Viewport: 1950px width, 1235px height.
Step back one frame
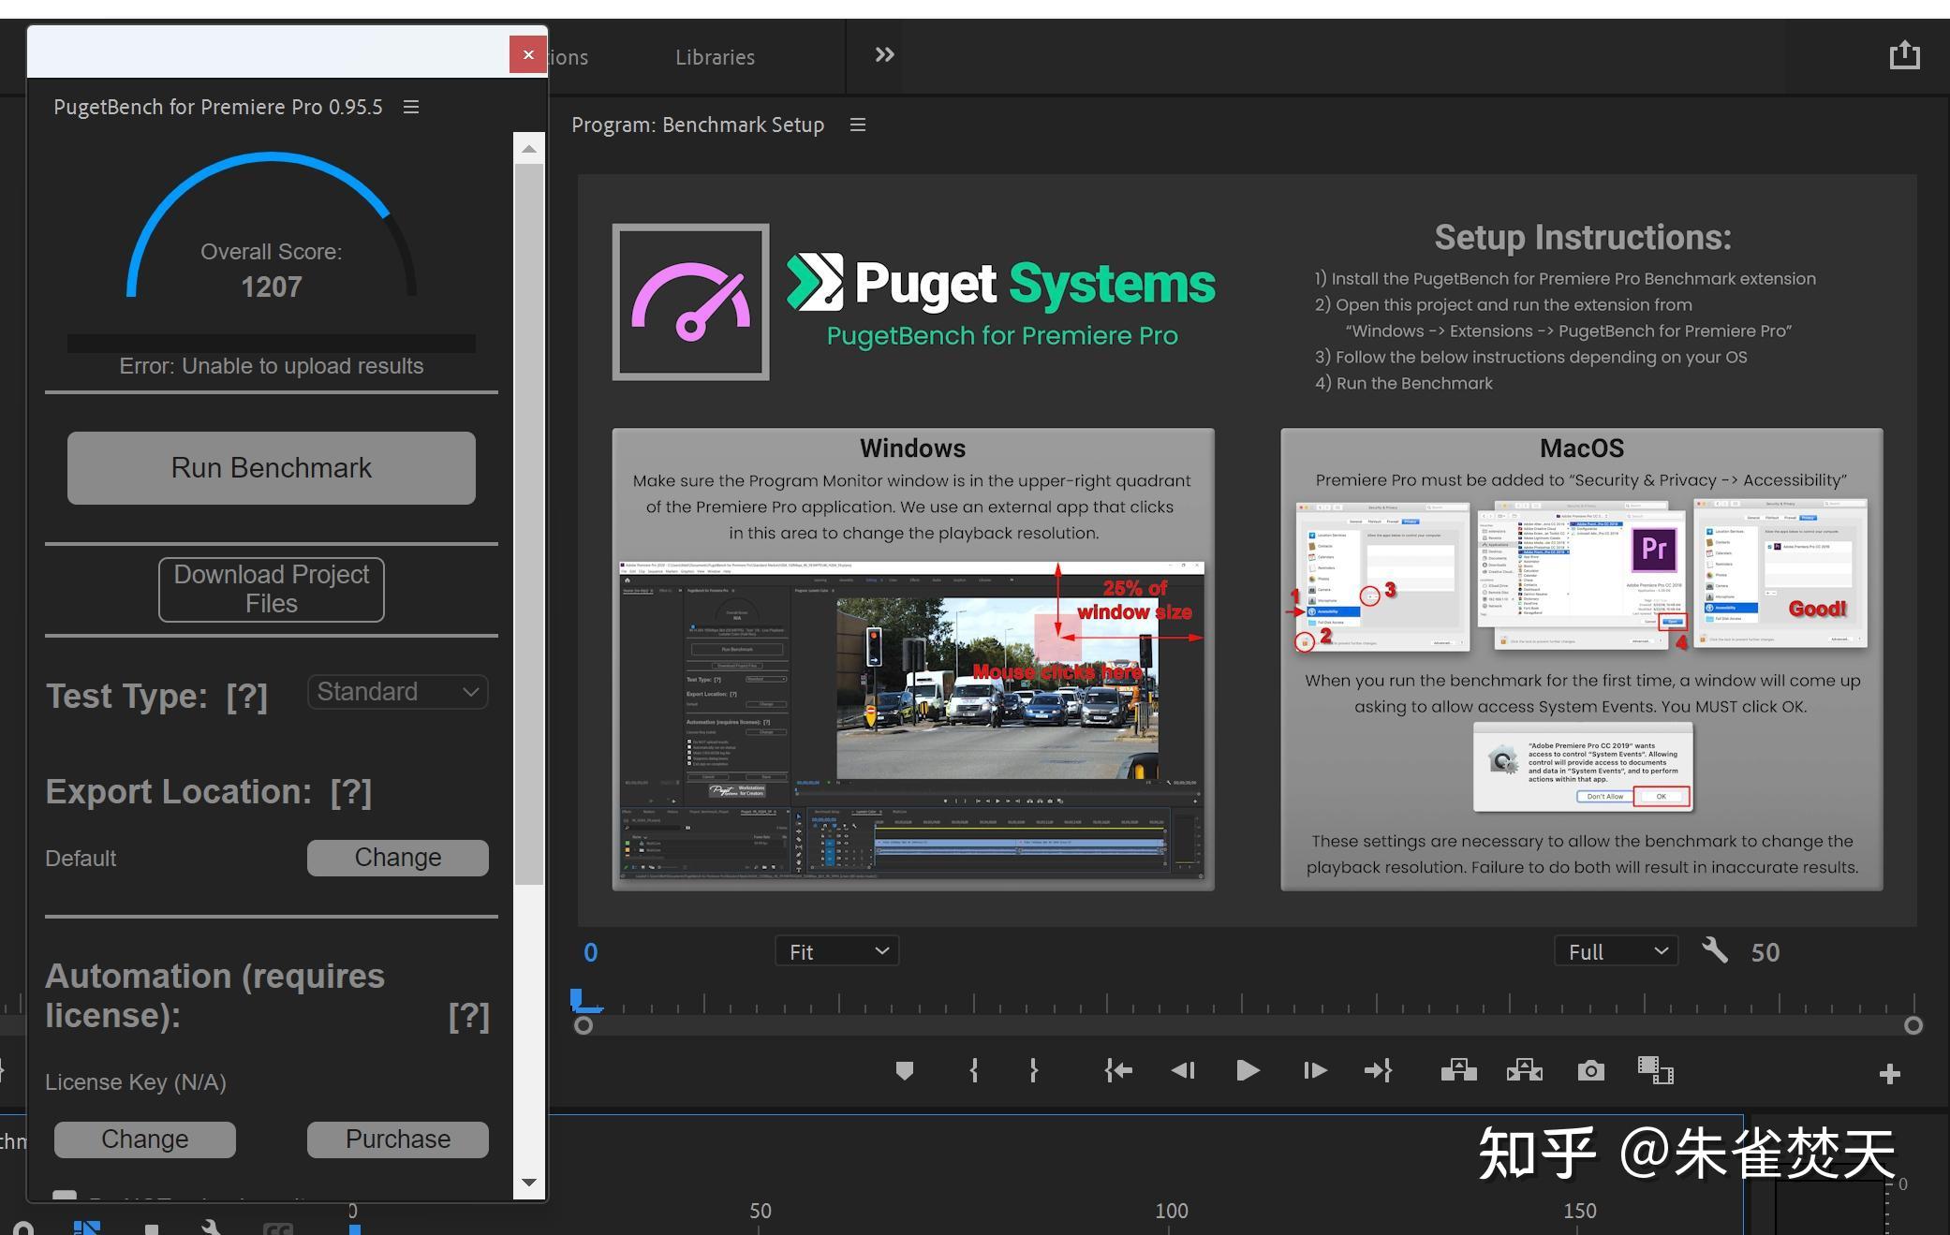pos(1183,1070)
